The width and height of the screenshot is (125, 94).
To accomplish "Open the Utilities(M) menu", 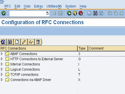I will pos(54,6).
